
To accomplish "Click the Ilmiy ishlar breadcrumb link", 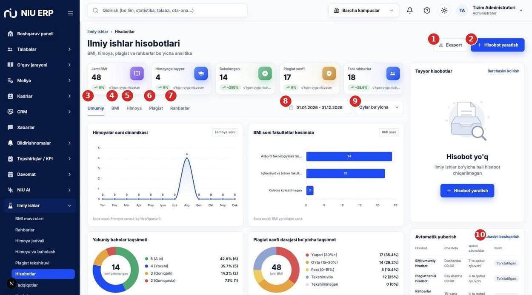I will tap(98, 32).
